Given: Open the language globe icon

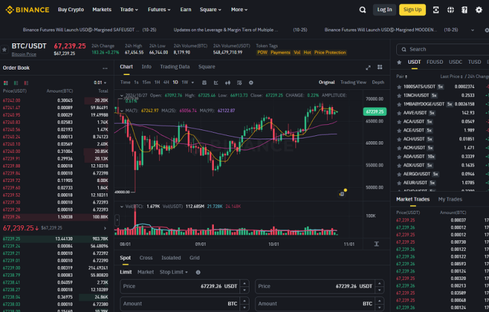Looking at the screenshot, I should pyautogui.click(x=450, y=10).
